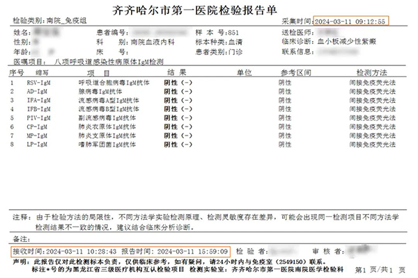Click 间接免疫荧光法 in the IFA-IgM row
Viewport: 418px width, 278px height.
point(373,100)
